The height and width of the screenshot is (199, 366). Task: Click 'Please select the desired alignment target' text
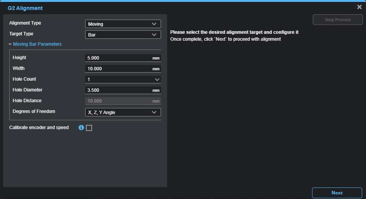click(234, 32)
